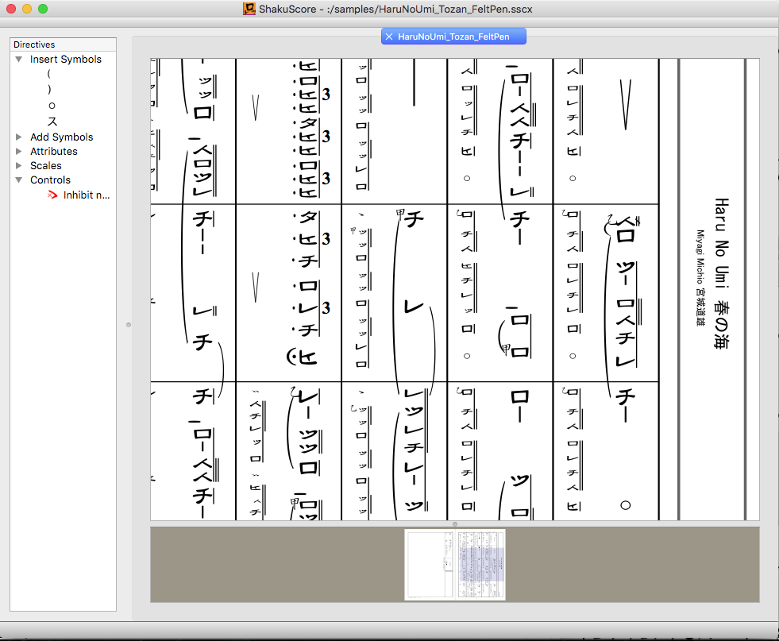Insert the "(" symbol from Insert Symbols
779x641 pixels.
click(49, 75)
